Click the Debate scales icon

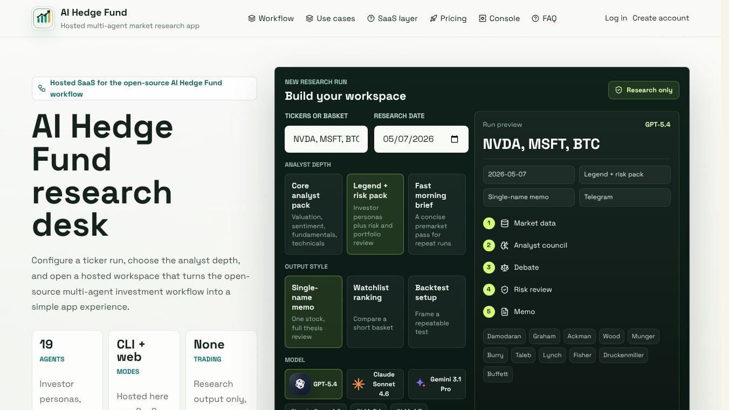(505, 268)
